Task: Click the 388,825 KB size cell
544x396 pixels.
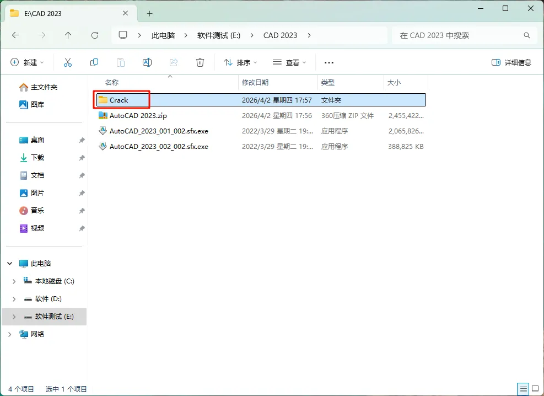Action: [x=406, y=147]
